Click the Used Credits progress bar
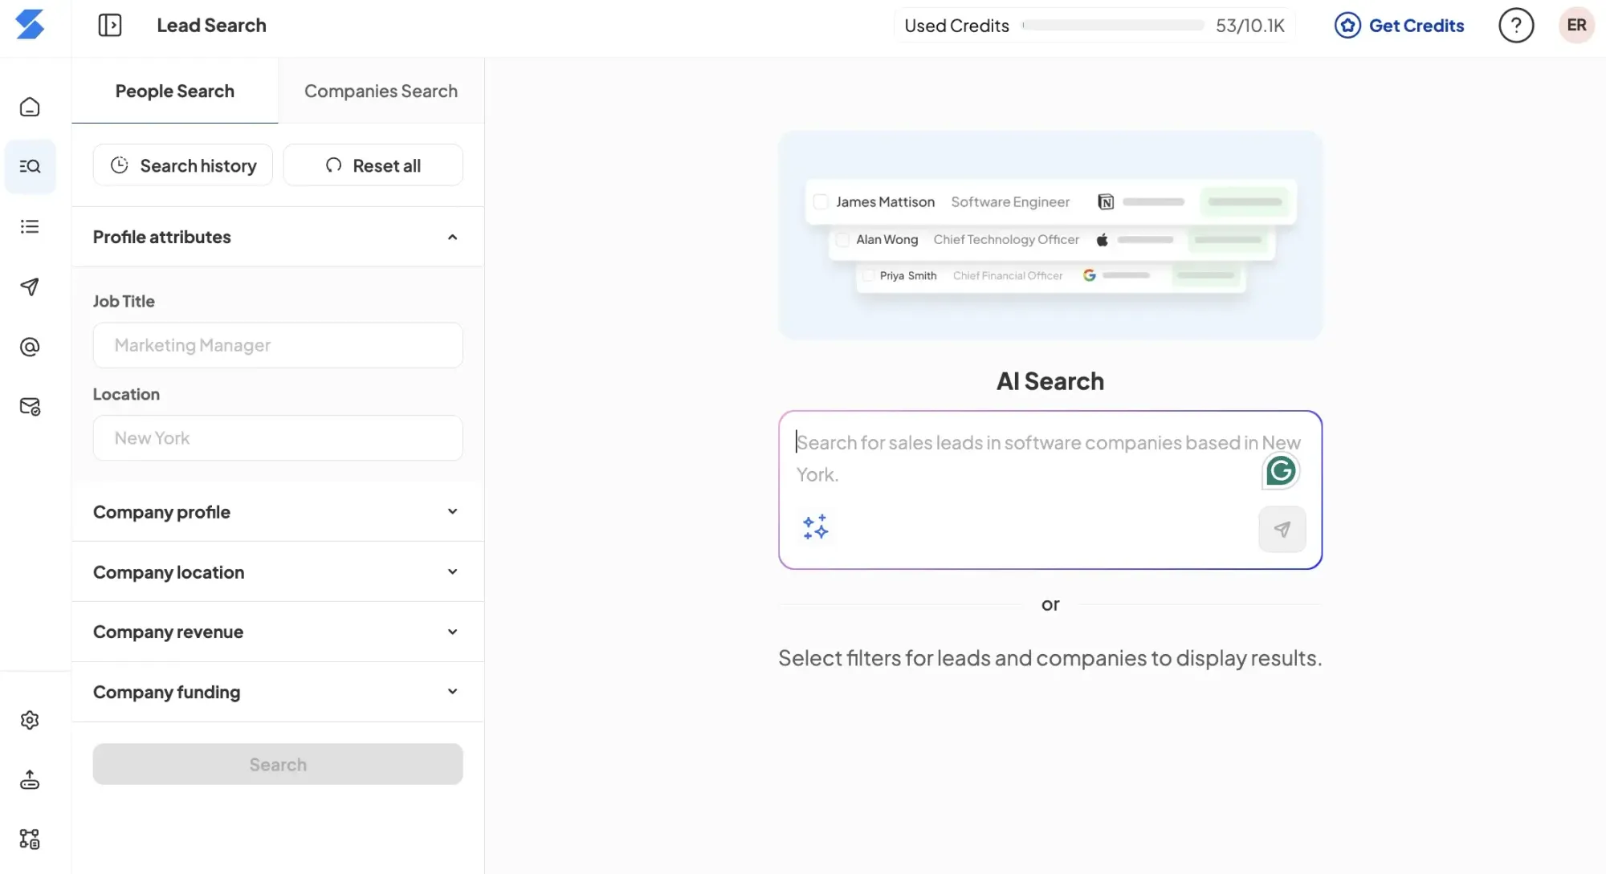1606x874 pixels. coord(1113,26)
